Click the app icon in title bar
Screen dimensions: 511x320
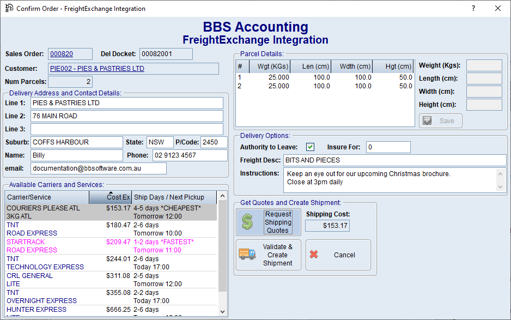click(9, 8)
